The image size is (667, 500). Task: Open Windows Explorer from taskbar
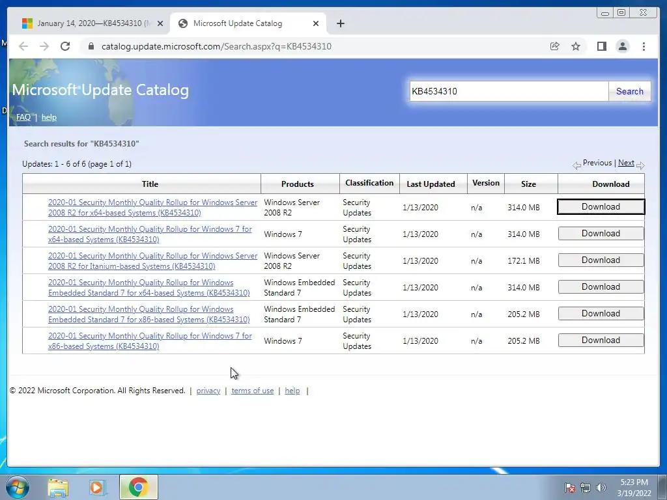[58, 487]
